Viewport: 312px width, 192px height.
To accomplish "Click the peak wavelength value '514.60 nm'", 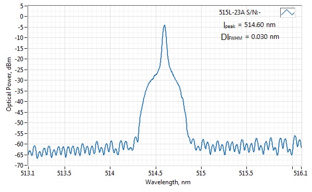I will [x=260, y=25].
